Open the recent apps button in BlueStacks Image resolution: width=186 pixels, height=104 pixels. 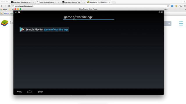click(x=40, y=92)
